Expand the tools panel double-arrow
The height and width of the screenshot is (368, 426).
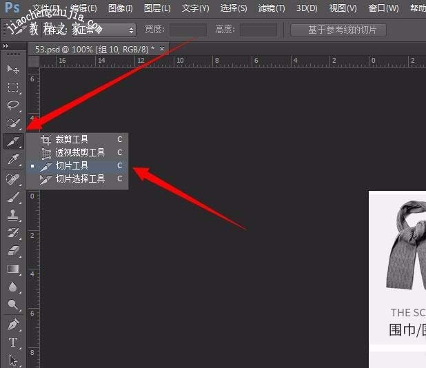(x=6, y=46)
